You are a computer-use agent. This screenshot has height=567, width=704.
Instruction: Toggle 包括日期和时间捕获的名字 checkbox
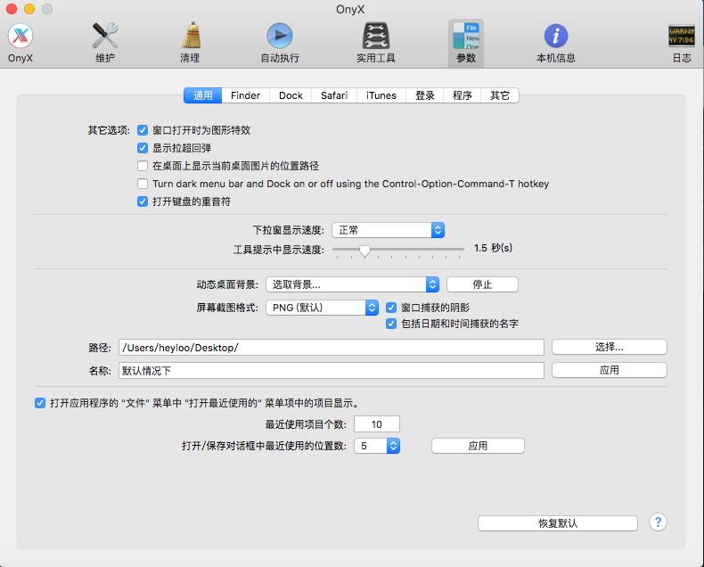391,324
